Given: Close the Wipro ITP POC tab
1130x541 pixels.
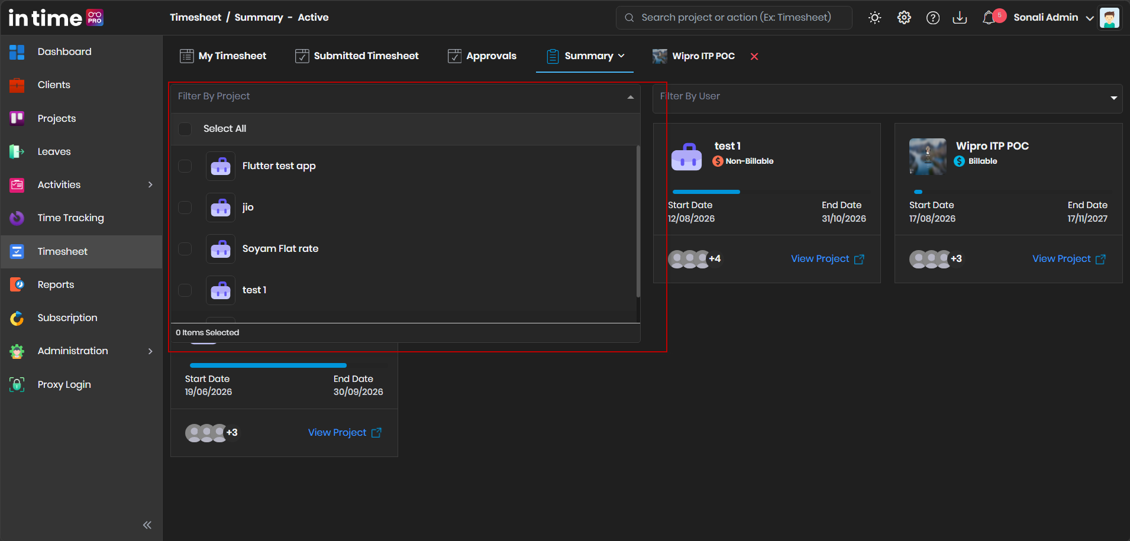Looking at the screenshot, I should [754, 56].
